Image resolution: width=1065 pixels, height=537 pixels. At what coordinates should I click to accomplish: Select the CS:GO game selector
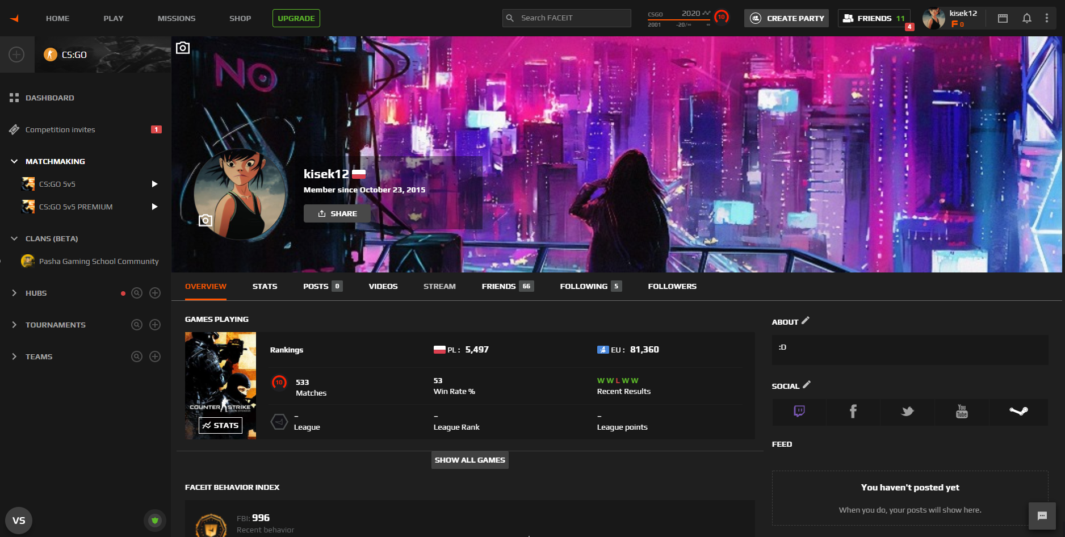pyautogui.click(x=103, y=54)
